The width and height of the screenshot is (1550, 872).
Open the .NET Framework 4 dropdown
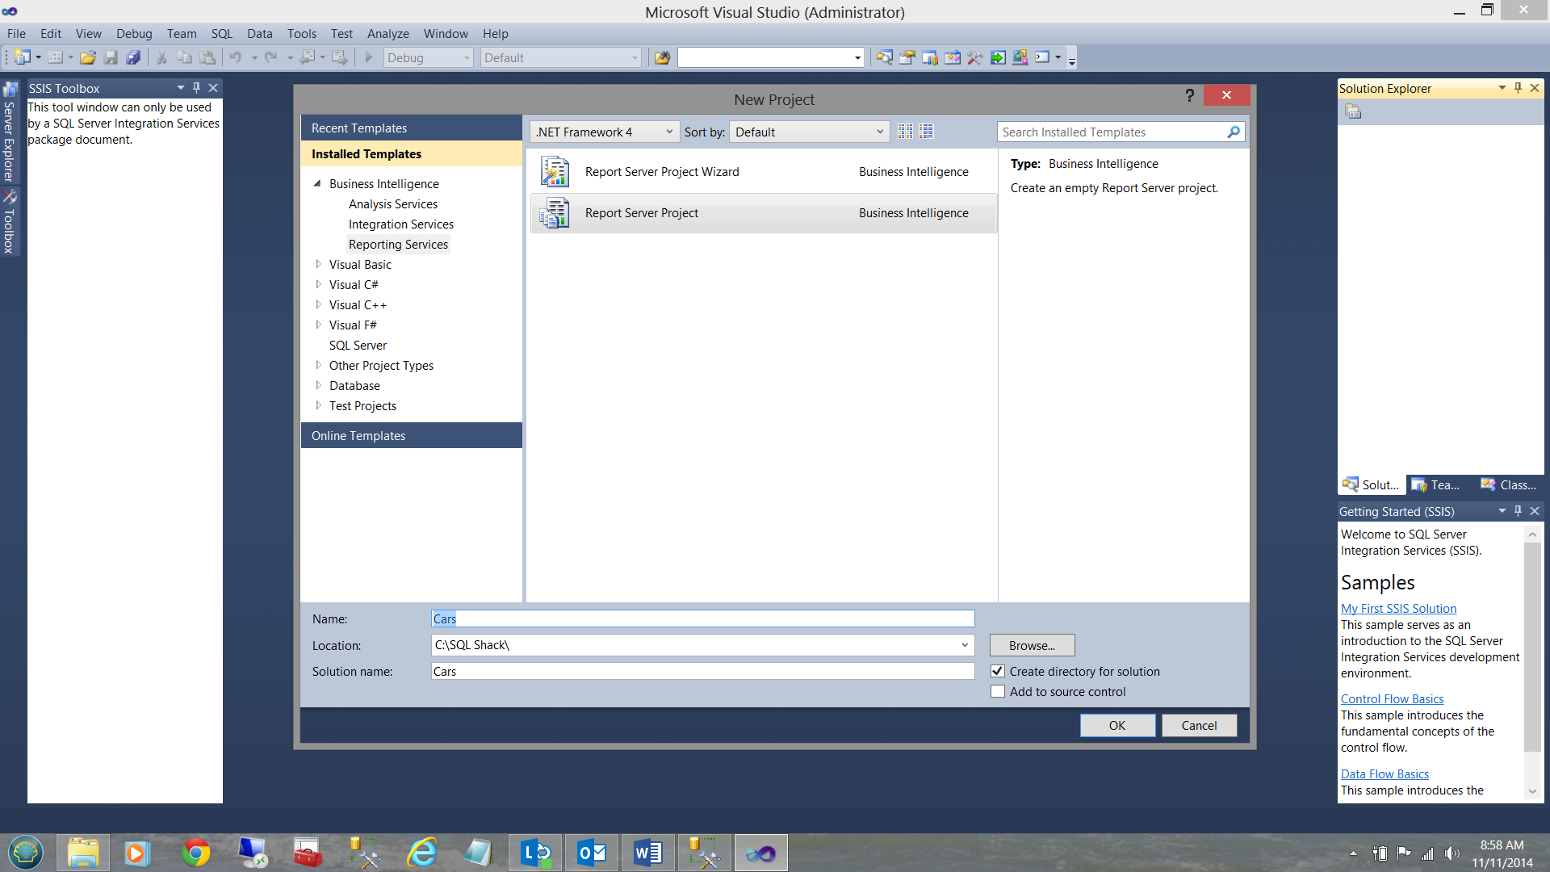point(604,132)
